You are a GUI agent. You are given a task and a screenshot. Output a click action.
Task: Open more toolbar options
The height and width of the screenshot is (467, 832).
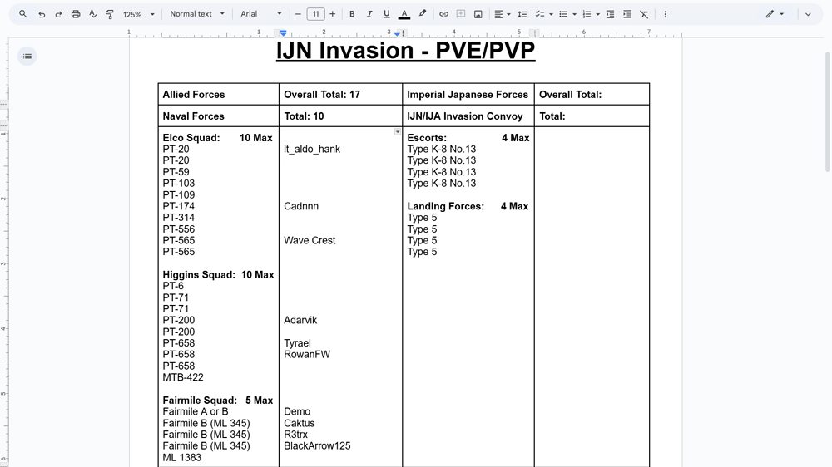pyautogui.click(x=665, y=14)
